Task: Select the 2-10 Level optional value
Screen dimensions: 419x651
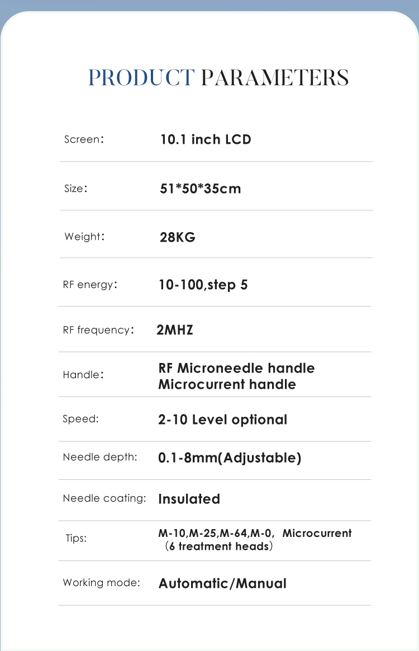Action: 222,420
